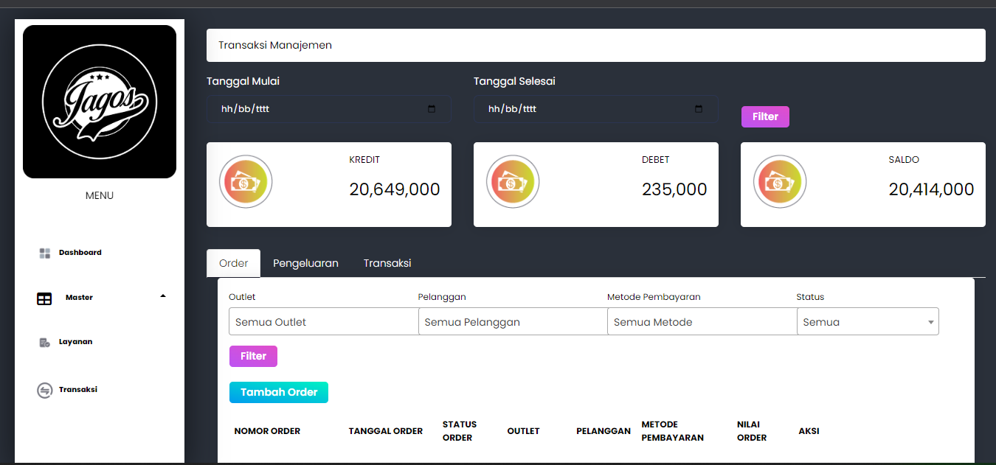Click the money icon in Kredit card

tap(246, 181)
